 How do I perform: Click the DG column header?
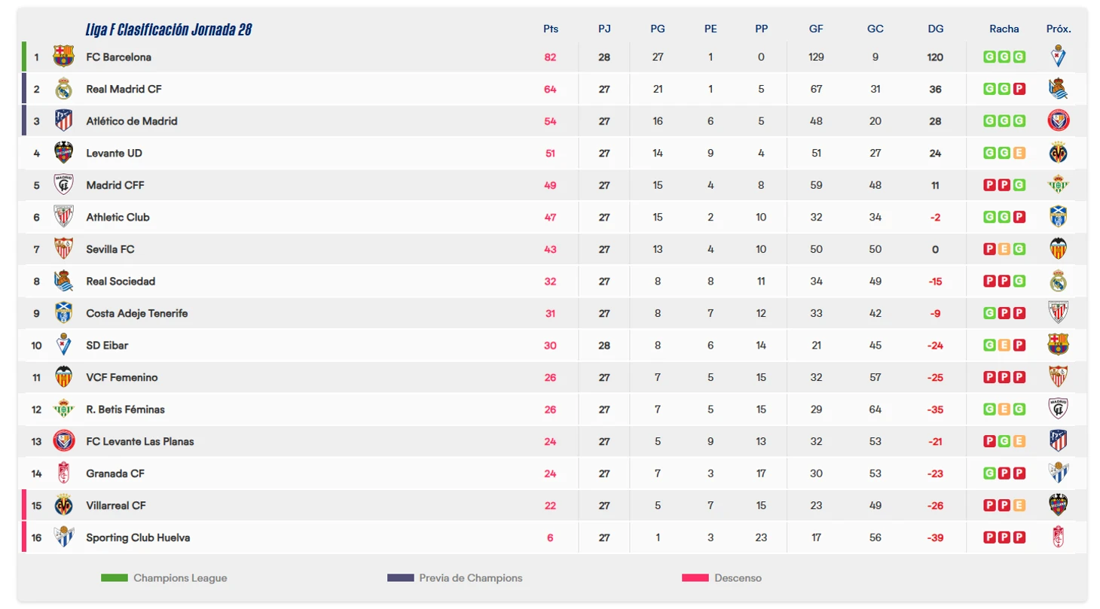(x=936, y=29)
